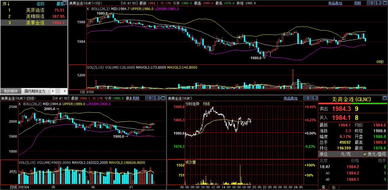Maximize the top 3-minute chart panel
This screenshot has width=388, height=190.
click(x=385, y=3)
